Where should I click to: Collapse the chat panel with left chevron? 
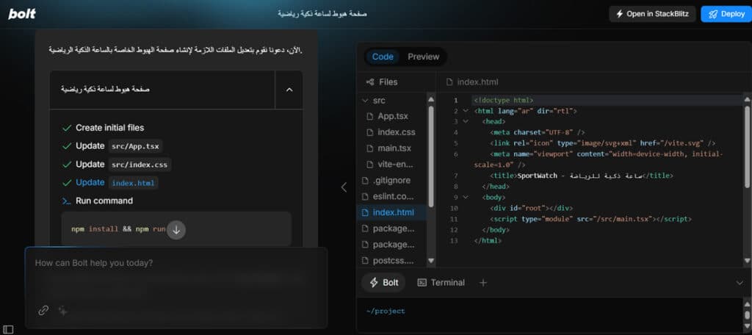click(344, 187)
